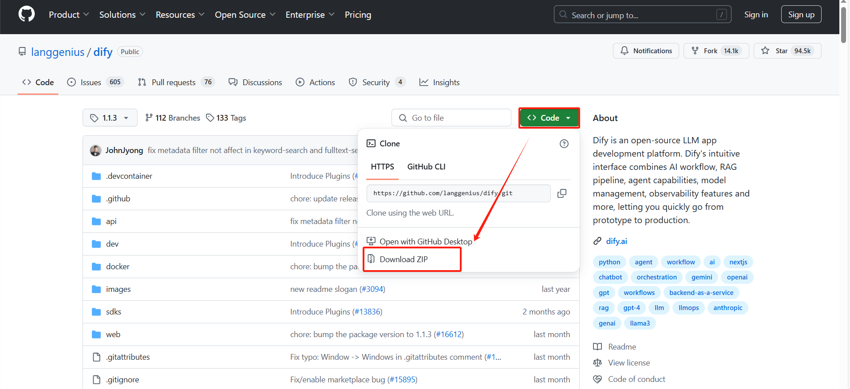Expand the Open Source menu

click(245, 15)
